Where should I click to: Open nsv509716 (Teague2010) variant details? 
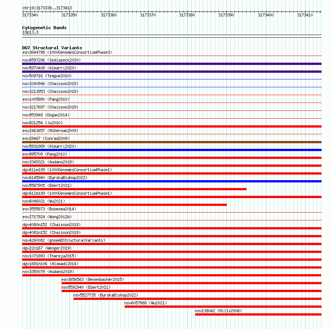pos(47,76)
